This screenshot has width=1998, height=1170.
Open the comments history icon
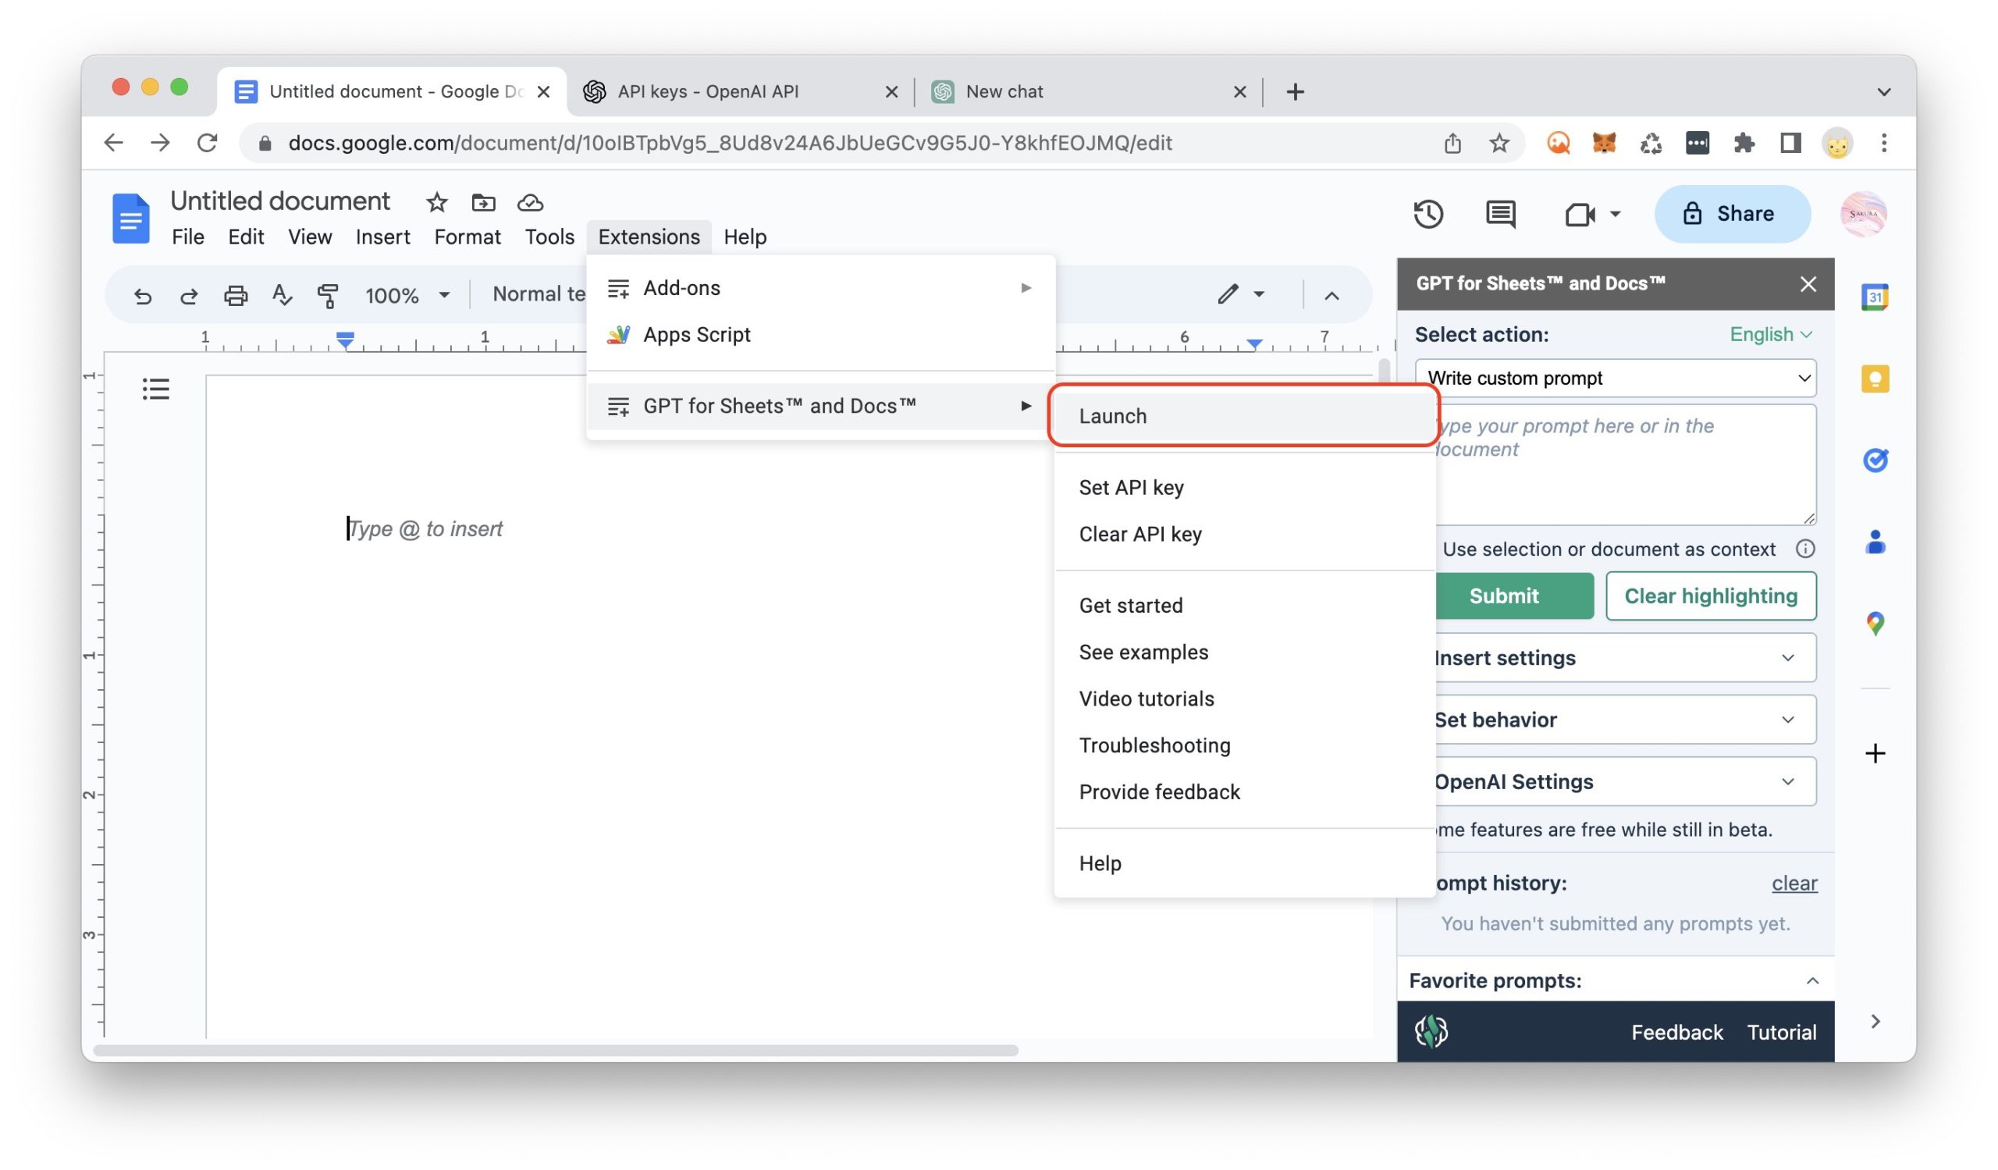click(x=1500, y=214)
